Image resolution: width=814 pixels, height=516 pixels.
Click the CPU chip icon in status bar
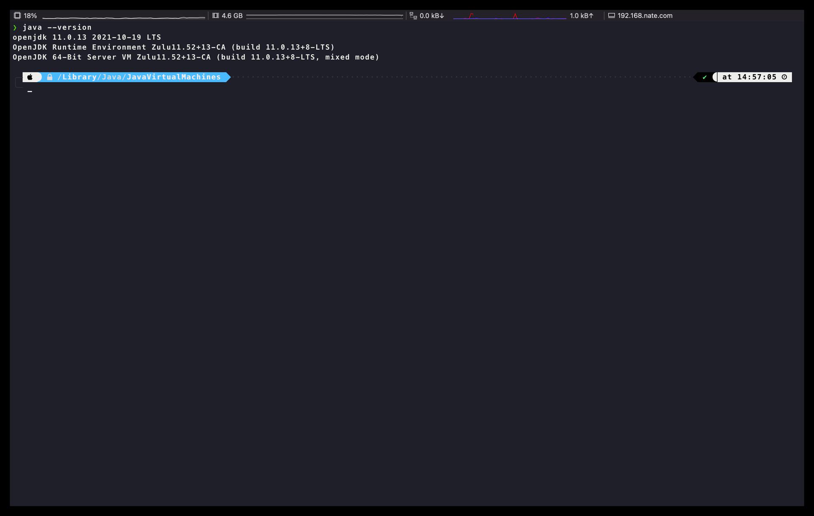[x=17, y=16]
